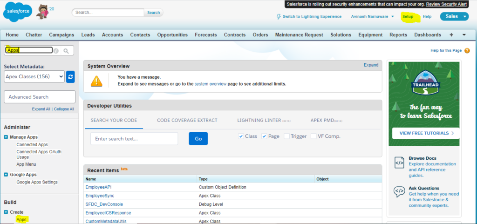Click the Help link in header
Viewport: 477px width, 224px height.
click(x=427, y=17)
